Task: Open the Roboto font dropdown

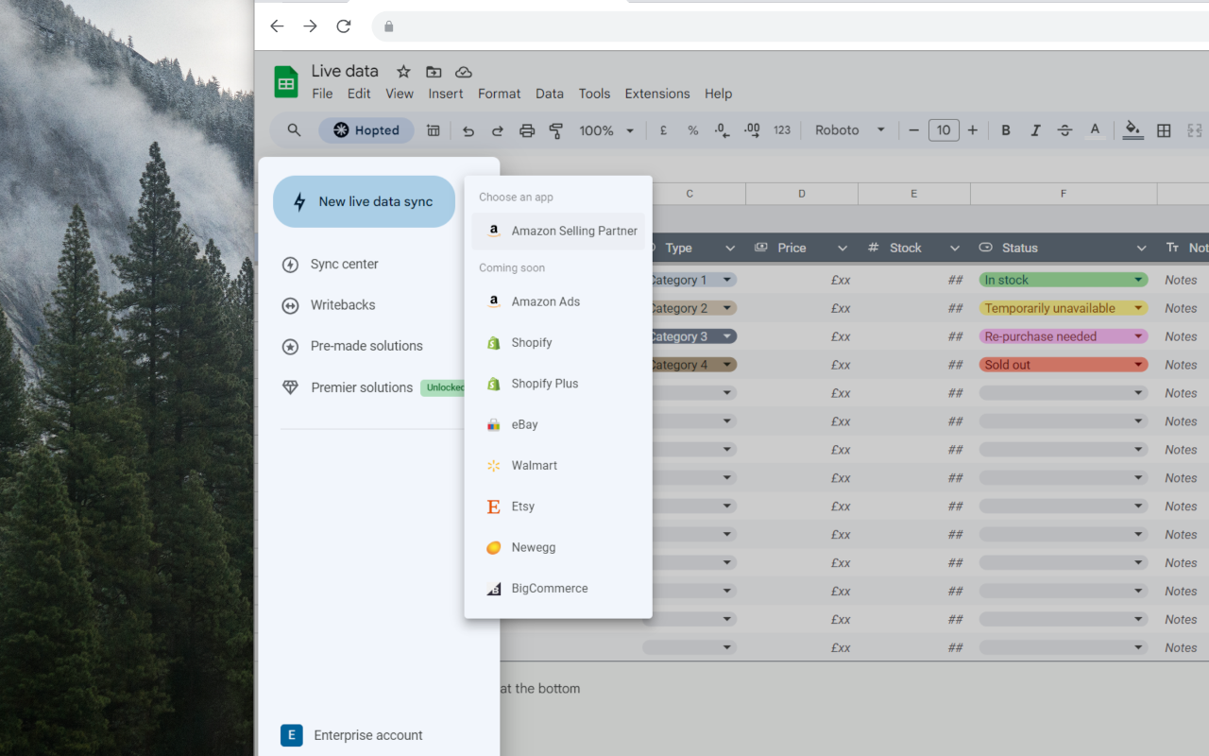Action: point(848,129)
